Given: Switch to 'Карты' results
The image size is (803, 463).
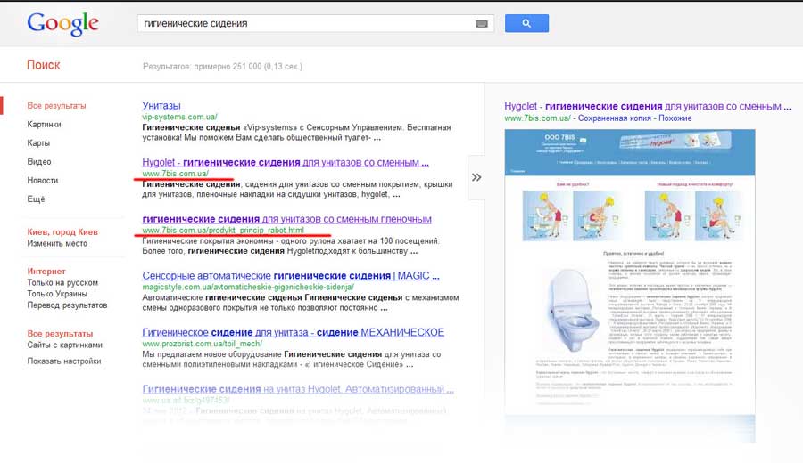Looking at the screenshot, I should [x=38, y=143].
